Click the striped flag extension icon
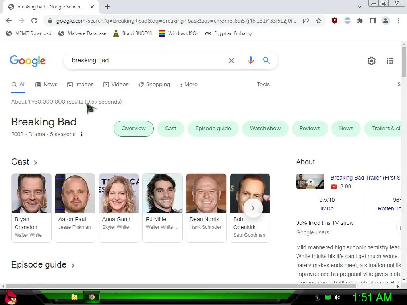The image size is (407, 305). (x=347, y=21)
